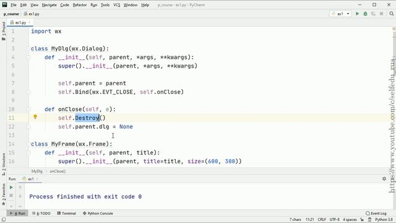Open the 4 spaces indent selector
The width and height of the screenshot is (396, 223).
(x=350, y=220)
